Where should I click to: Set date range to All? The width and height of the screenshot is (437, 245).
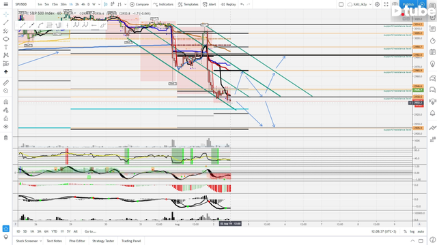click(76, 231)
